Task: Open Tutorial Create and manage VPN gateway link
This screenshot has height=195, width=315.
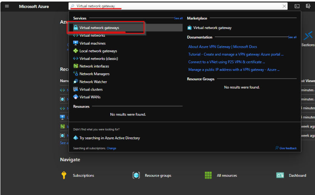Action: (236, 54)
